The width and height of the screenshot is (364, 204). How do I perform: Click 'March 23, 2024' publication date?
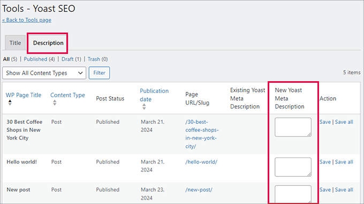click(153, 194)
